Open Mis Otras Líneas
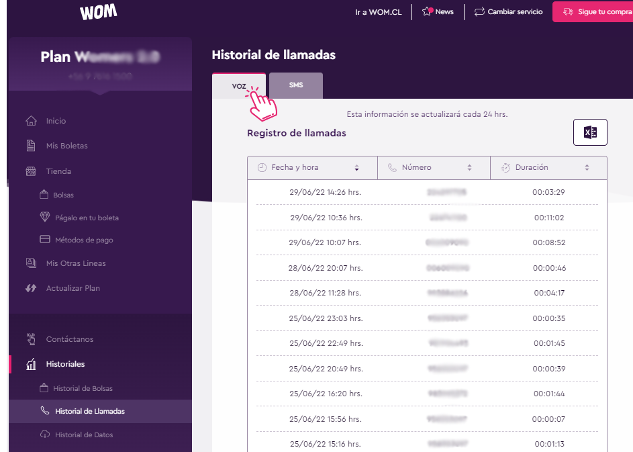The height and width of the screenshot is (452, 633). pyautogui.click(x=75, y=263)
